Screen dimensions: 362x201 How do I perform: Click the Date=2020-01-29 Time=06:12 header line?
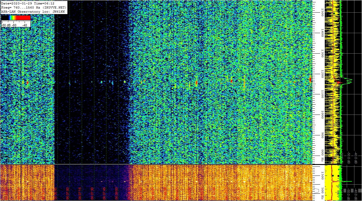pos(28,4)
